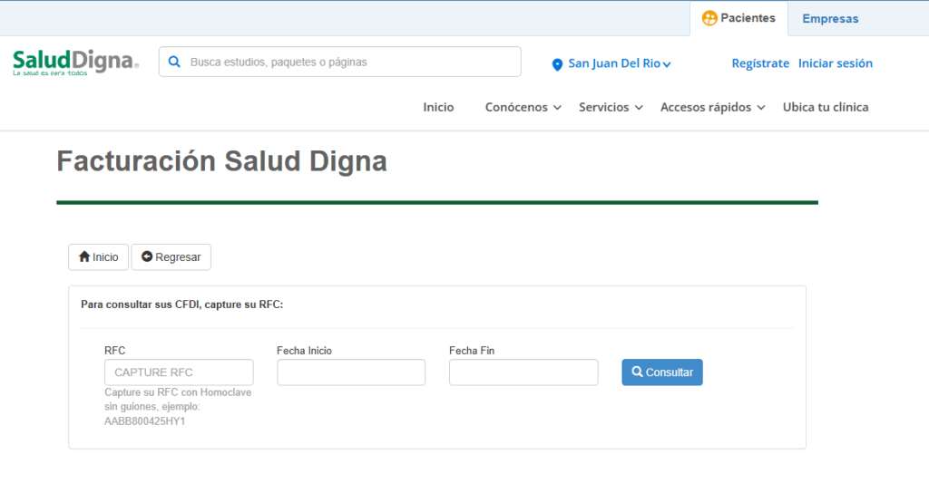The width and height of the screenshot is (929, 493).
Task: Click the Fecha Fin label
Action: (472, 351)
